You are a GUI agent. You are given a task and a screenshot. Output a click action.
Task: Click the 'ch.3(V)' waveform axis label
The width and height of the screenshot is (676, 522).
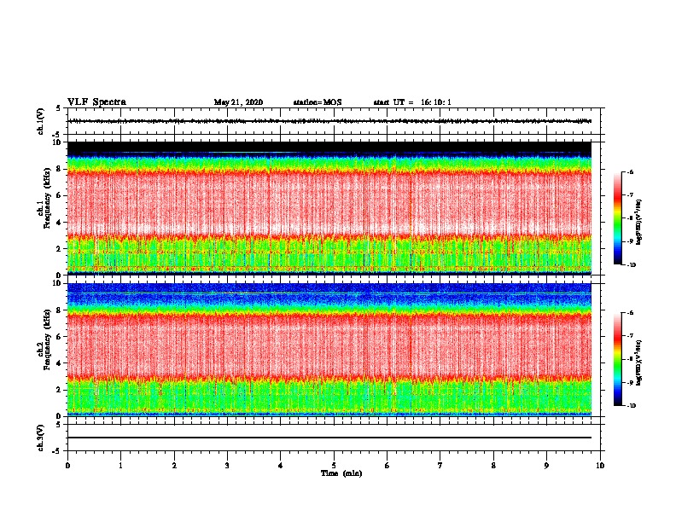click(40, 438)
